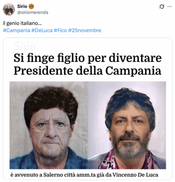Viewport: 175px width, 182px height.
Task: Open the three-dot more options menu
Action: tap(169, 7)
